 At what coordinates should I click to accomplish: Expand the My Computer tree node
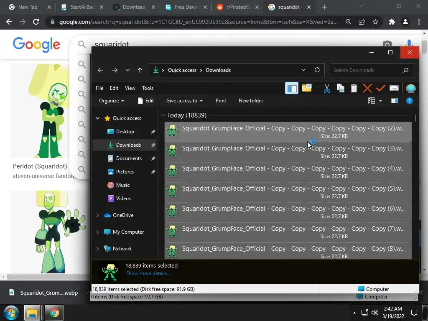(x=97, y=232)
